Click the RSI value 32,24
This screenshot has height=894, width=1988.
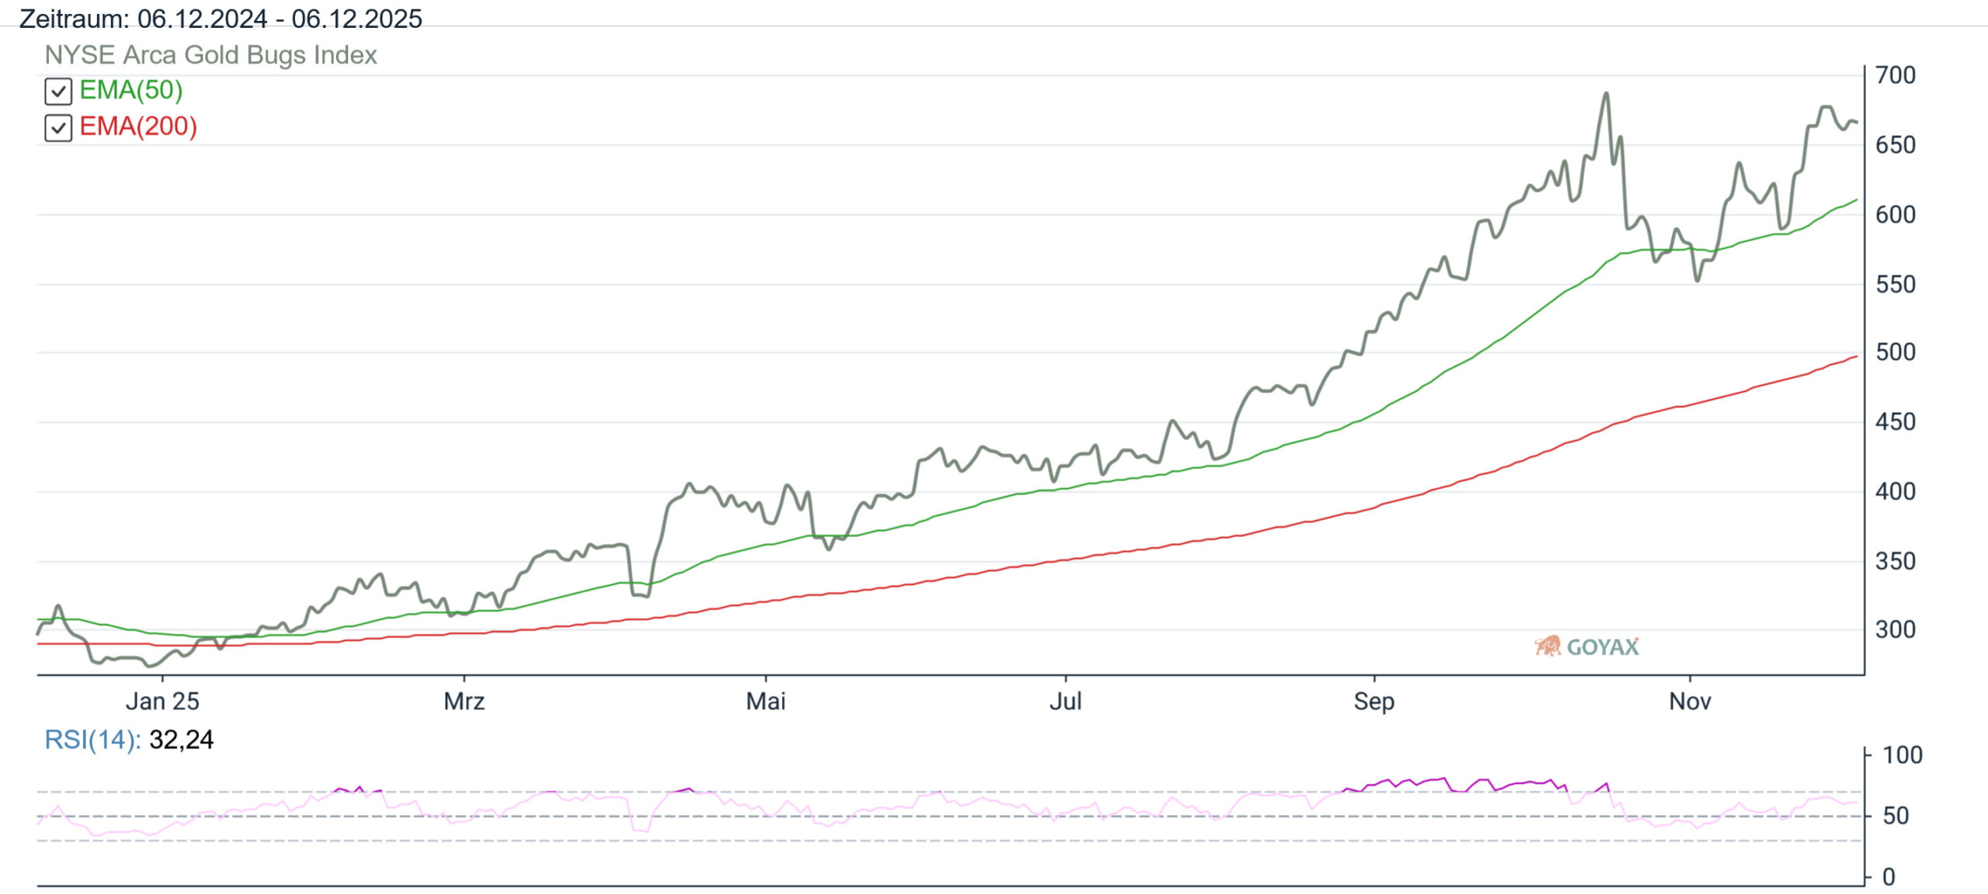[x=181, y=740]
